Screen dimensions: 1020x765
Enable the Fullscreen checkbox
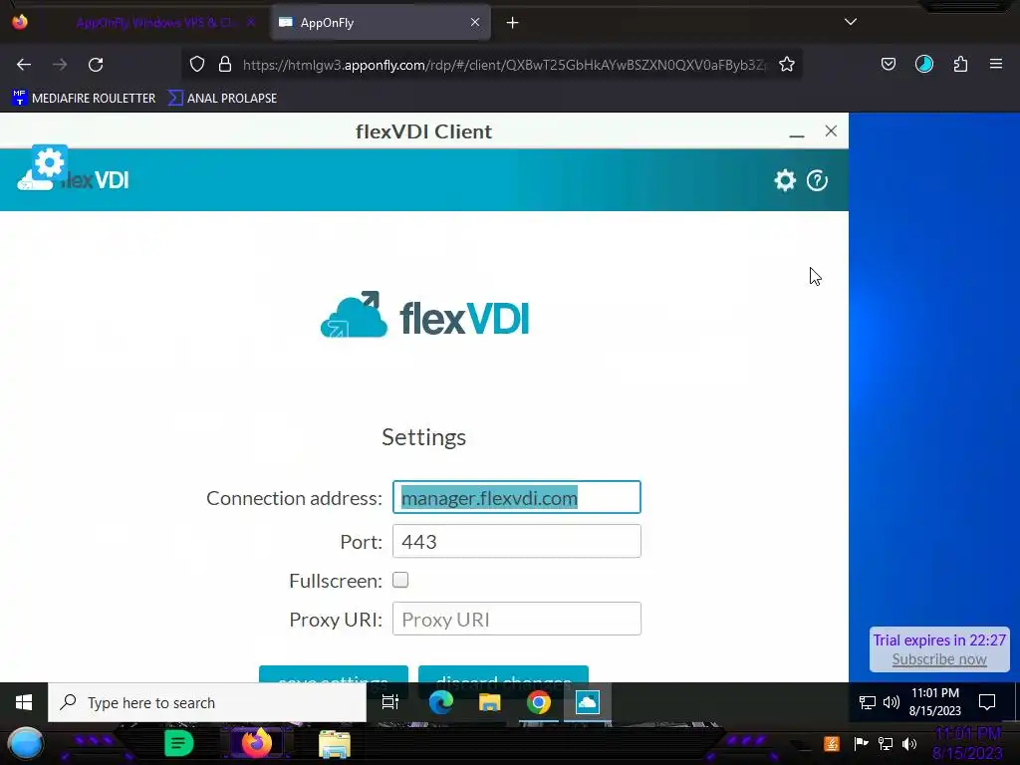[x=400, y=580]
